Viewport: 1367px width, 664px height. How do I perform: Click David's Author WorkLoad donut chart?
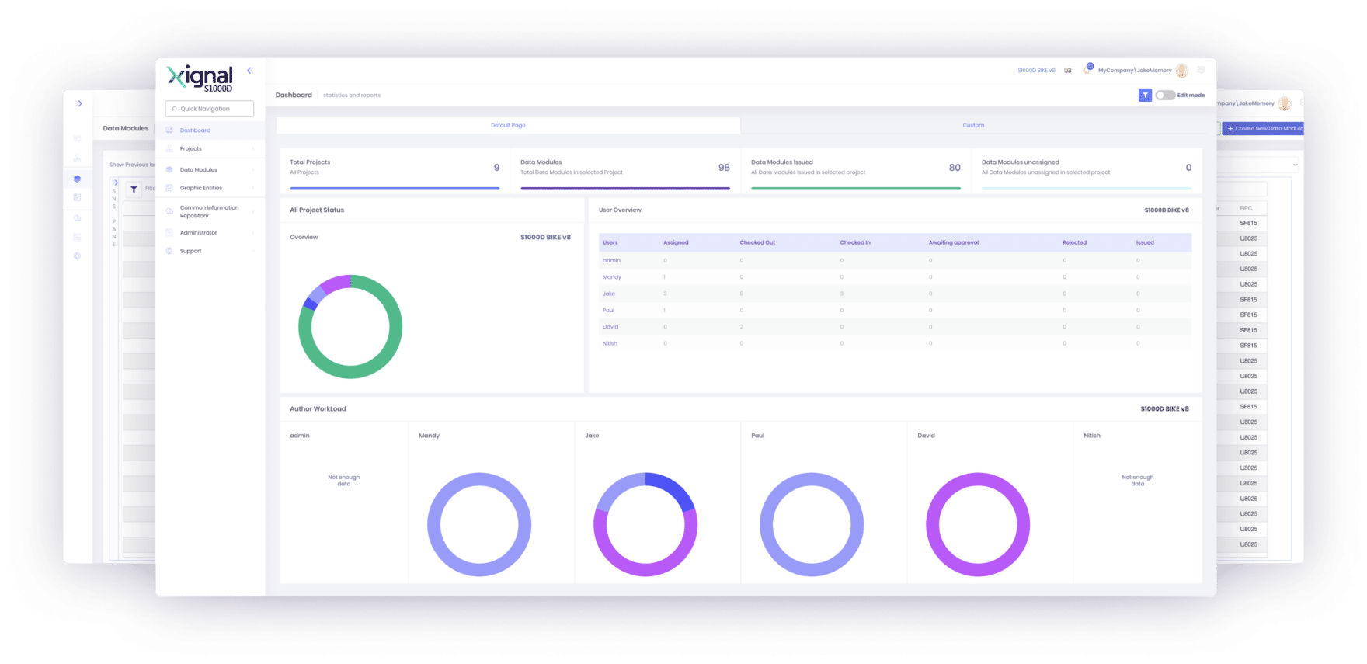coord(978,524)
